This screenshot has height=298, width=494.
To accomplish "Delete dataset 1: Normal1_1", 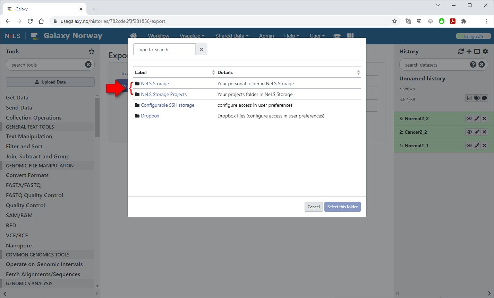I will [485, 146].
